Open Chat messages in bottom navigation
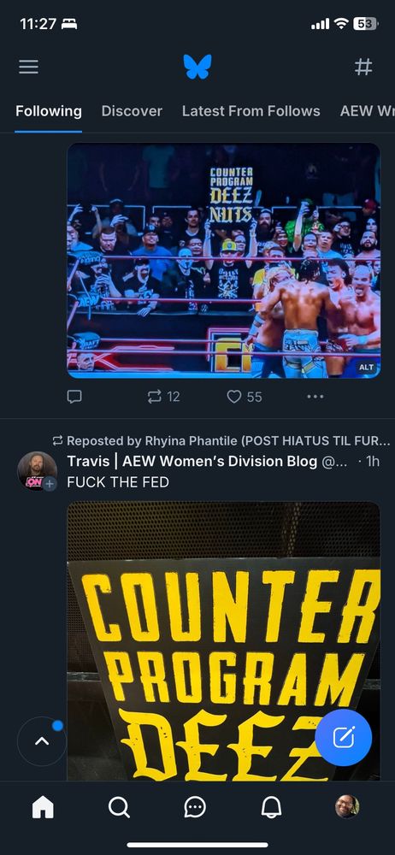395x855 pixels. click(195, 807)
